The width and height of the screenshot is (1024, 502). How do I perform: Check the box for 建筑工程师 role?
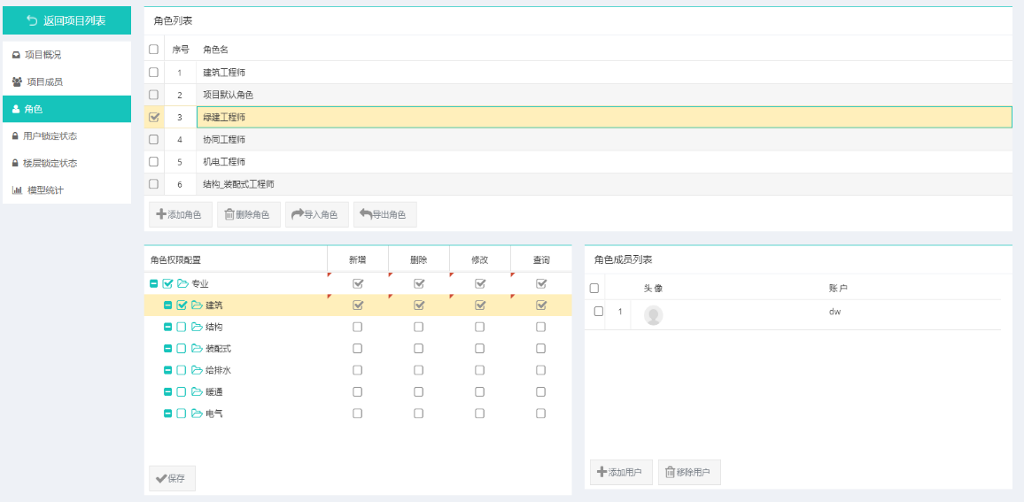pyautogui.click(x=153, y=72)
